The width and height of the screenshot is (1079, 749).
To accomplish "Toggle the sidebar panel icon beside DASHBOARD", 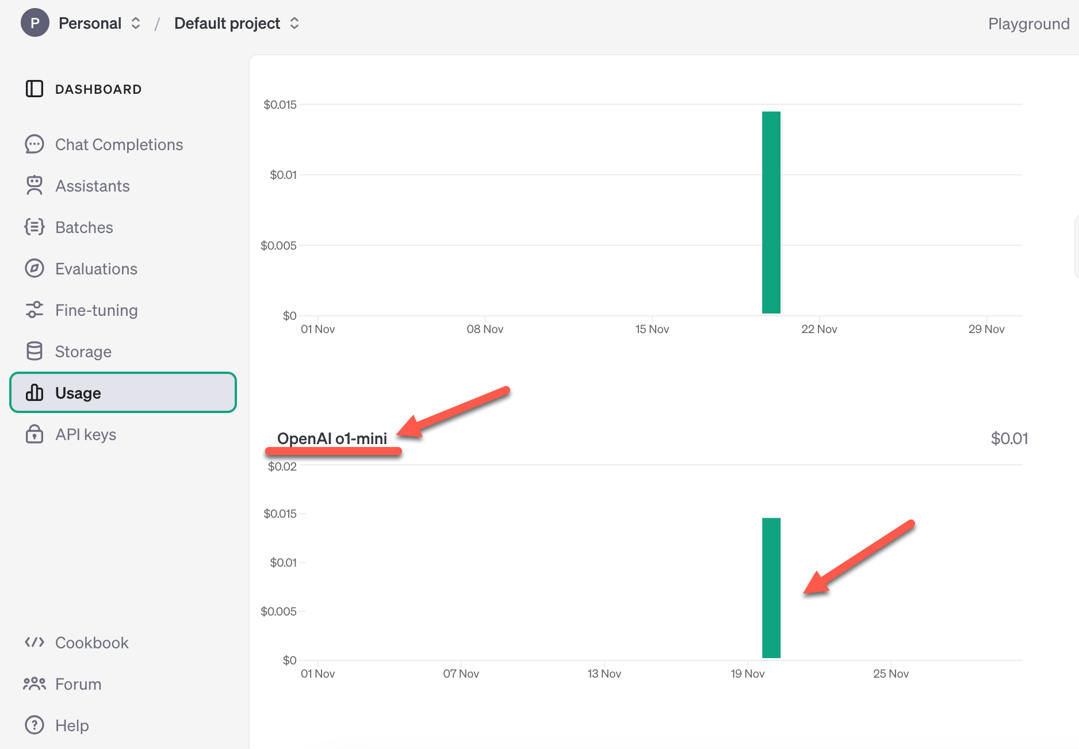I will [35, 89].
